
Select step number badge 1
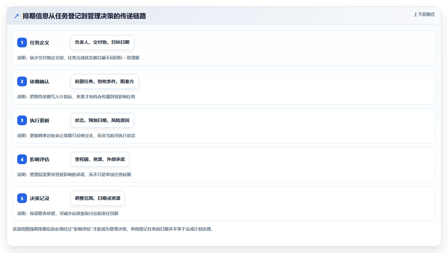pyautogui.click(x=22, y=42)
